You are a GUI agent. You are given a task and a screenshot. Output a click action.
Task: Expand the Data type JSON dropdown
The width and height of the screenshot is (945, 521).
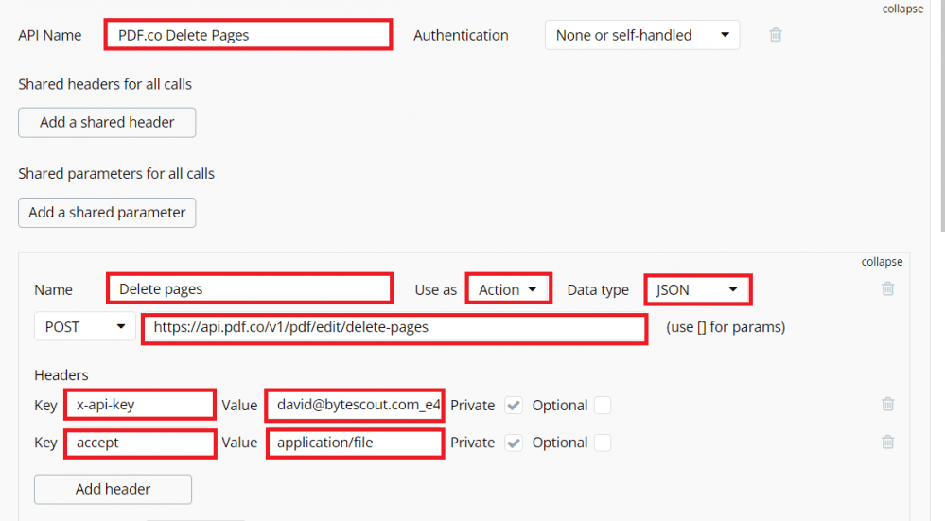tap(697, 289)
